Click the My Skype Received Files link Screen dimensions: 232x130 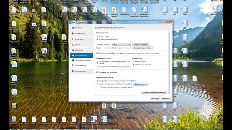124,84
